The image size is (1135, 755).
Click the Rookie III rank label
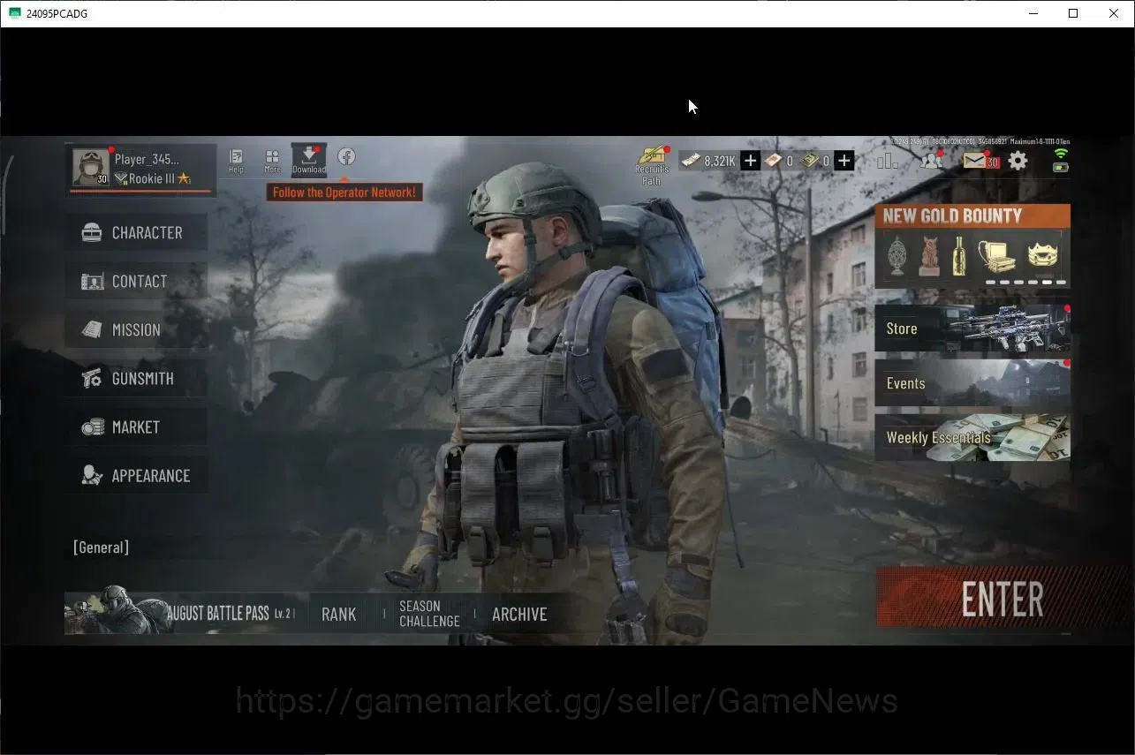click(152, 178)
